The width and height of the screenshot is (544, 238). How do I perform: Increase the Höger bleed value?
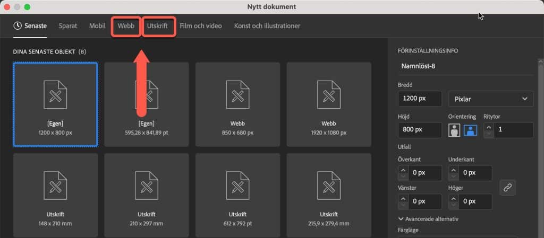(454, 199)
